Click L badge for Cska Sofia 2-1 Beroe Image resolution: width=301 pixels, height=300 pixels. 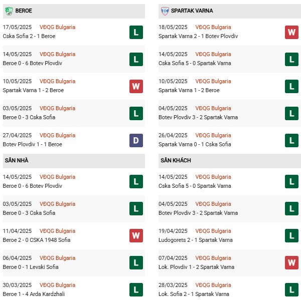136,32
